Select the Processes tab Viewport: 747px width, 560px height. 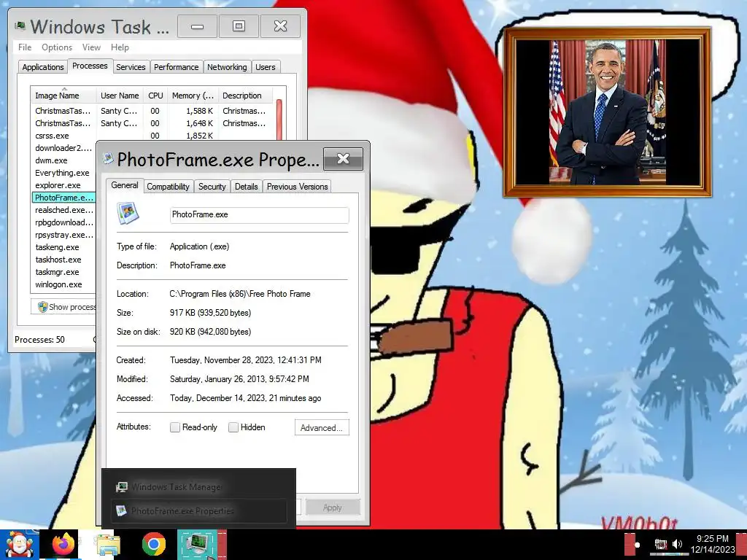tap(90, 66)
